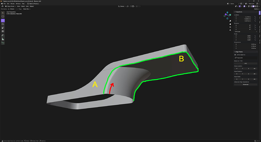Open the viewport Add menu
This screenshot has width=261, height=142.
click(x=27, y=6)
